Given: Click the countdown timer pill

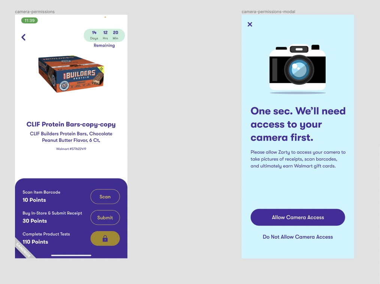Looking at the screenshot, I should (x=104, y=35).
